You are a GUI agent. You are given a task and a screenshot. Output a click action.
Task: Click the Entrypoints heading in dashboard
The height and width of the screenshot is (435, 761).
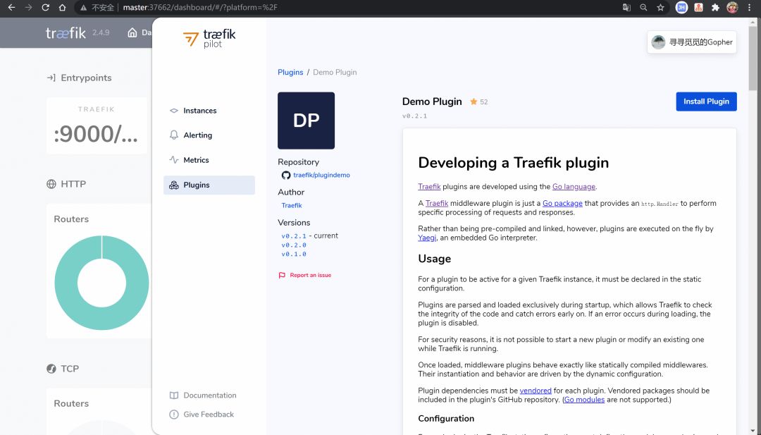click(86, 78)
